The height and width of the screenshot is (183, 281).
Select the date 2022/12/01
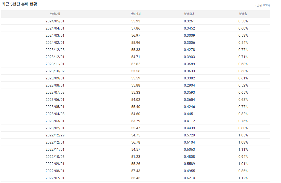pyautogui.click(x=55, y=142)
